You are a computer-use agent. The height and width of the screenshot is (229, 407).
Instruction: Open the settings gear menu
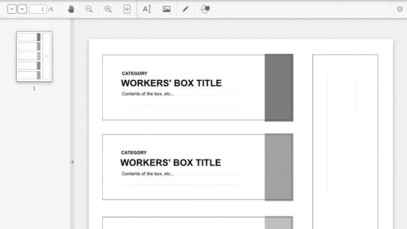click(x=399, y=9)
